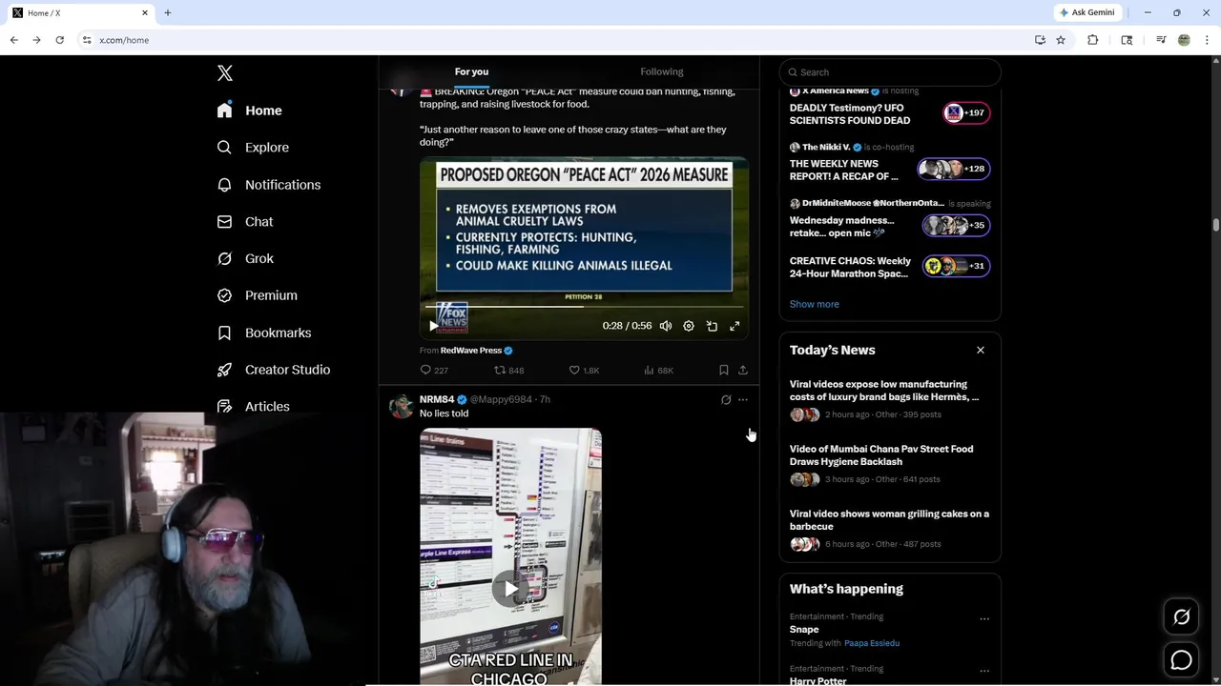Play the CTA Red Line video
The image size is (1221, 686).
click(x=511, y=589)
